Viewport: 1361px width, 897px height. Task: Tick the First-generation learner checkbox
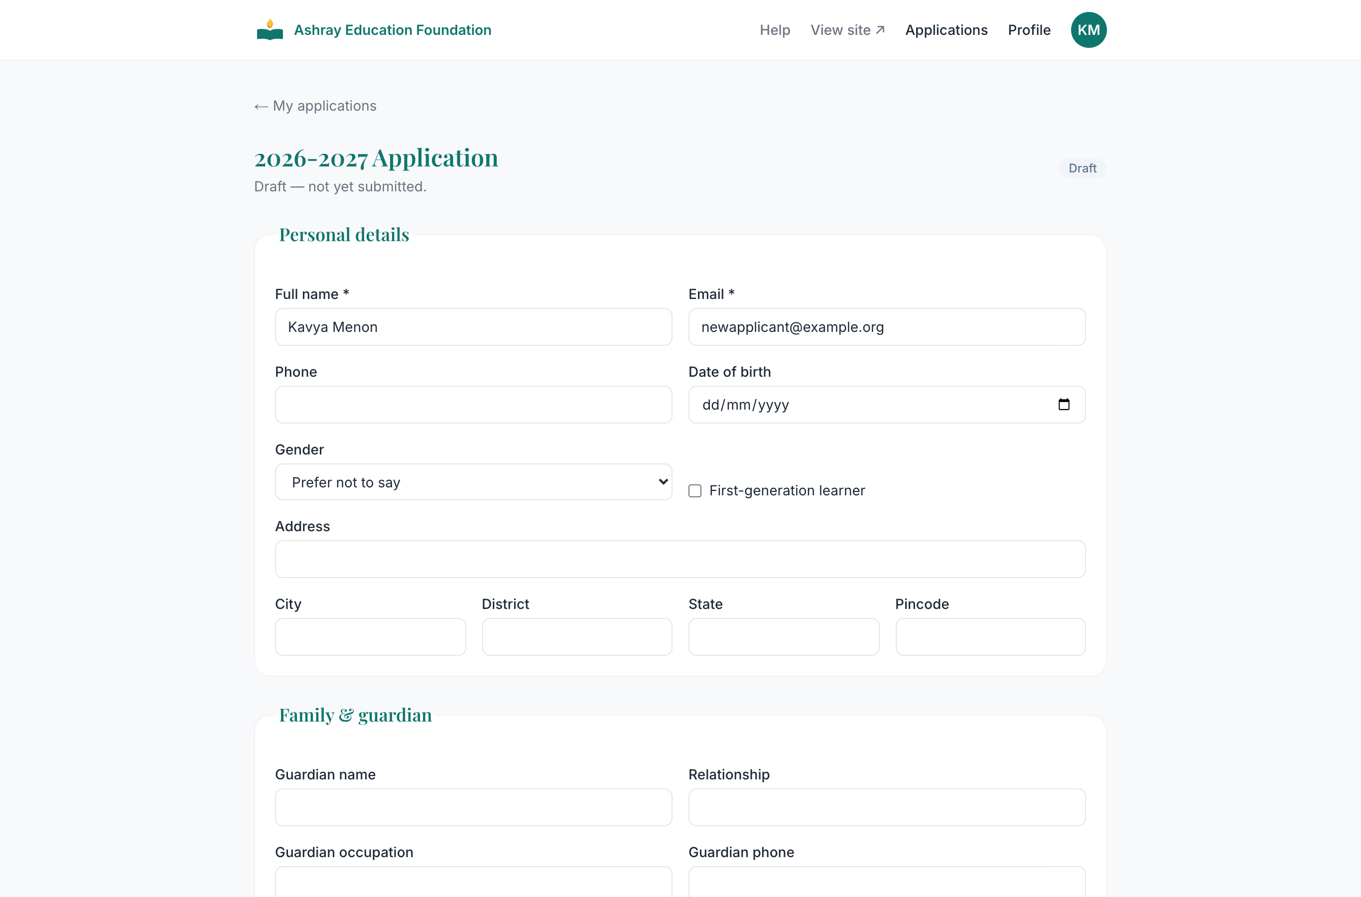pyautogui.click(x=695, y=491)
